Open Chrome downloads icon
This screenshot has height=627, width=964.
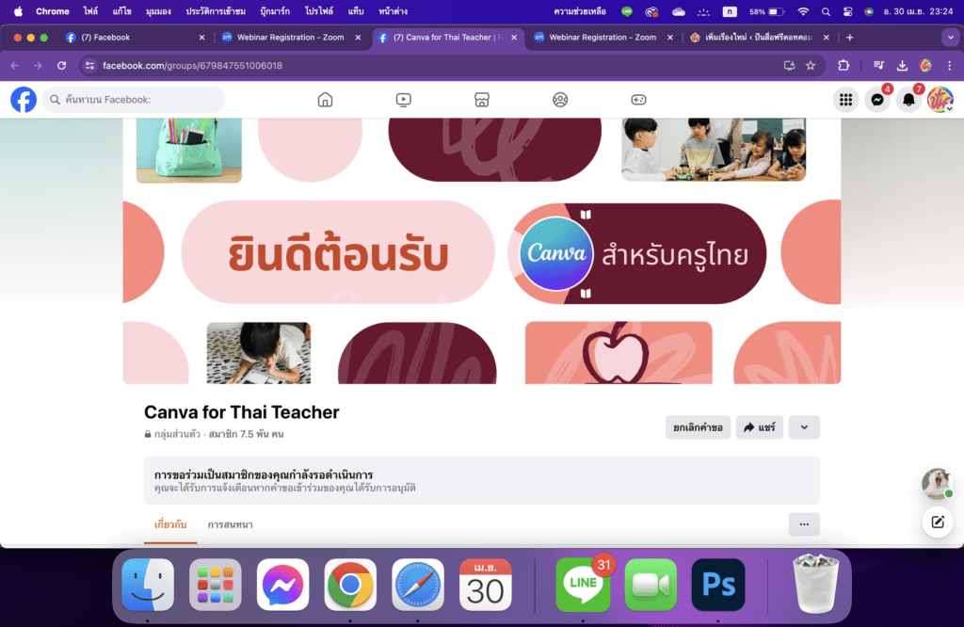pyautogui.click(x=902, y=66)
